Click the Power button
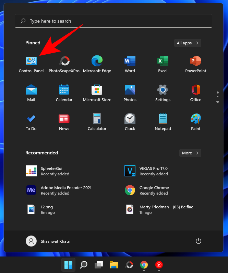This screenshot has width=228, height=273. tap(198, 241)
